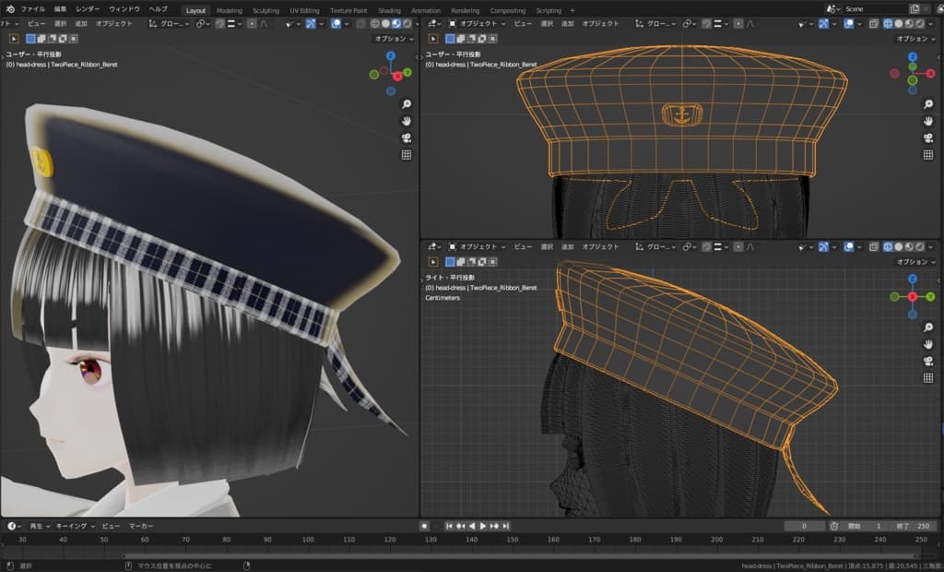Switch perspective/orthographic grid icon in bottom-right viewport
Viewport: 944px width, 572px height.
click(928, 378)
